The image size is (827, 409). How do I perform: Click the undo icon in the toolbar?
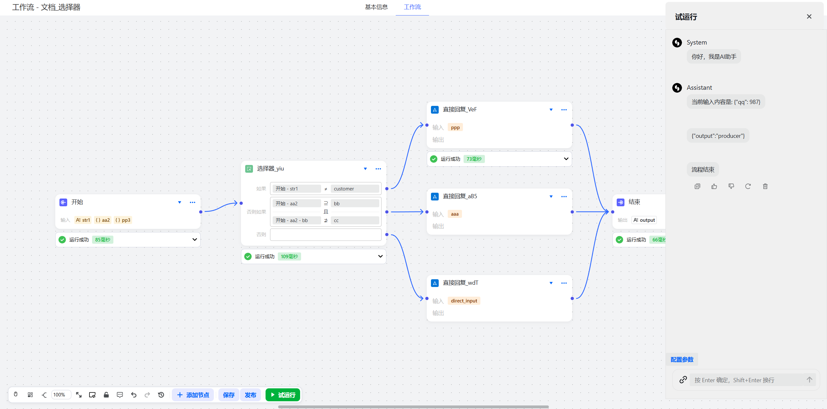134,394
